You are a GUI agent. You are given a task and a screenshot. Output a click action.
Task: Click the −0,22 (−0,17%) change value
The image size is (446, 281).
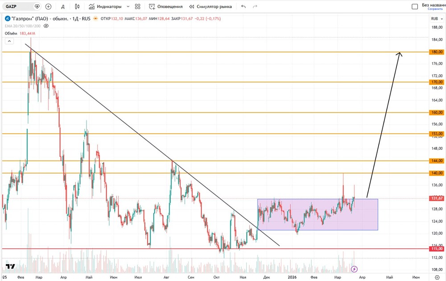tap(208, 18)
